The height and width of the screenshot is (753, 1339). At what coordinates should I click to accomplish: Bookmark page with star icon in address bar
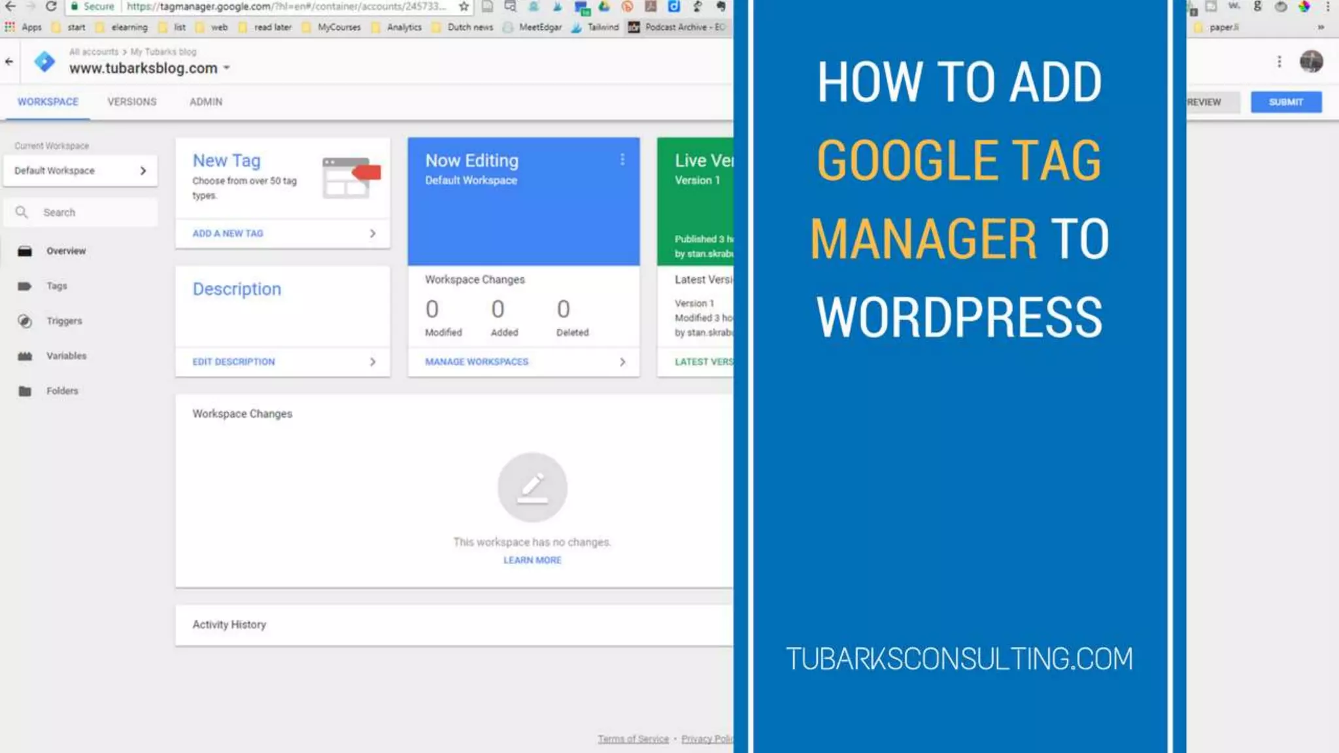coord(464,7)
